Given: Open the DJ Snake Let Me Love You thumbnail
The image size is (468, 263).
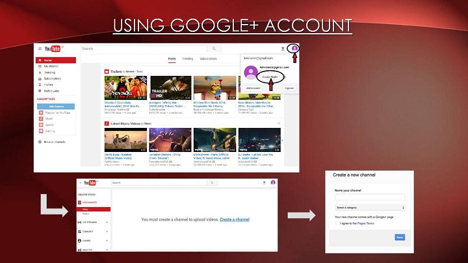Looking at the screenshot, I should tap(259, 140).
